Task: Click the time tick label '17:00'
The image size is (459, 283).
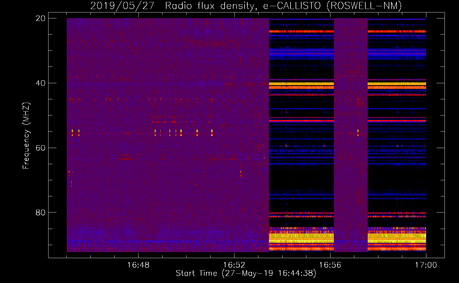Action: point(426,265)
